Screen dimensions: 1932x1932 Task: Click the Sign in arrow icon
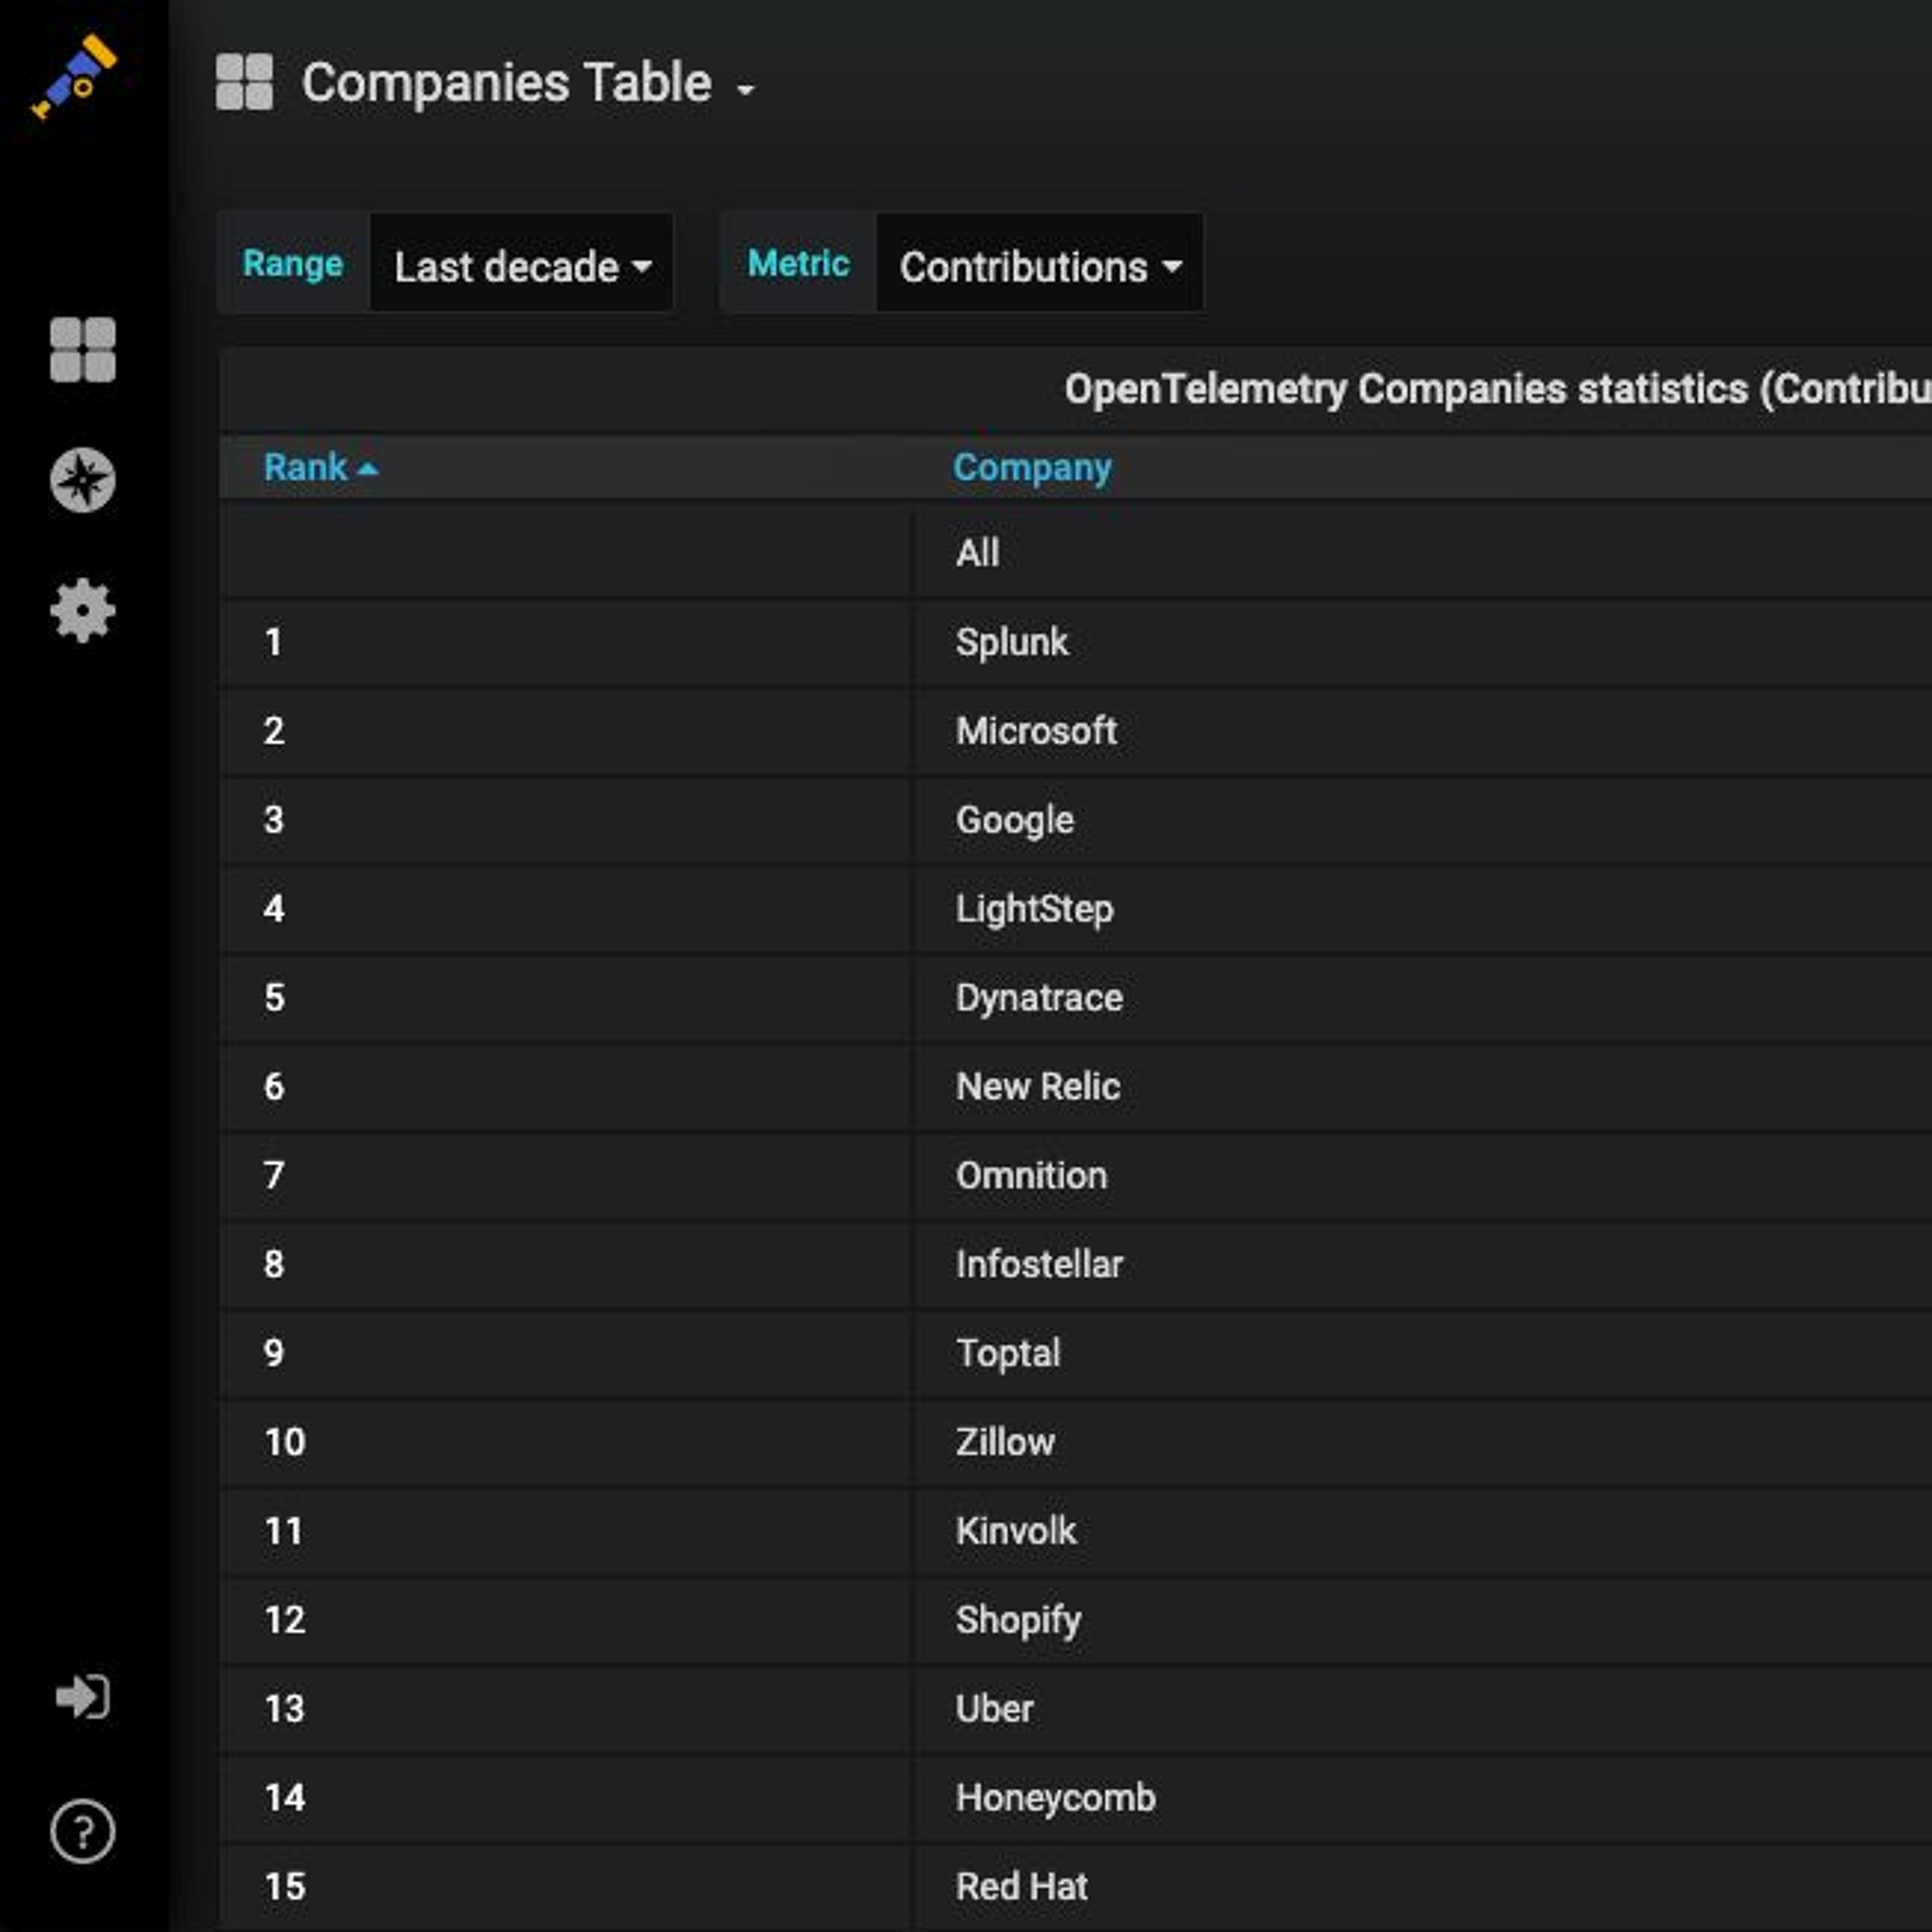tap(83, 1697)
